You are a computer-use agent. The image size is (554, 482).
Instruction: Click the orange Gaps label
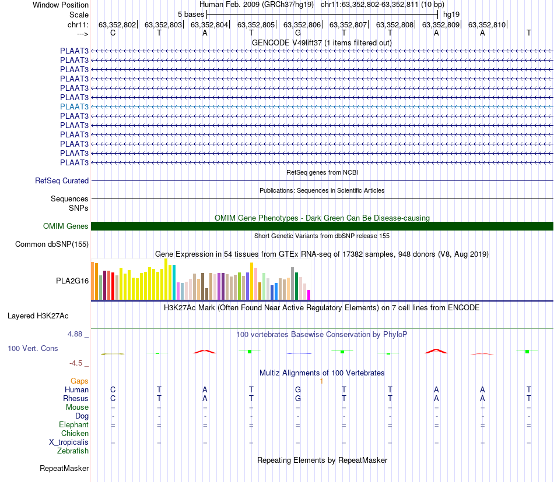tap(79, 381)
